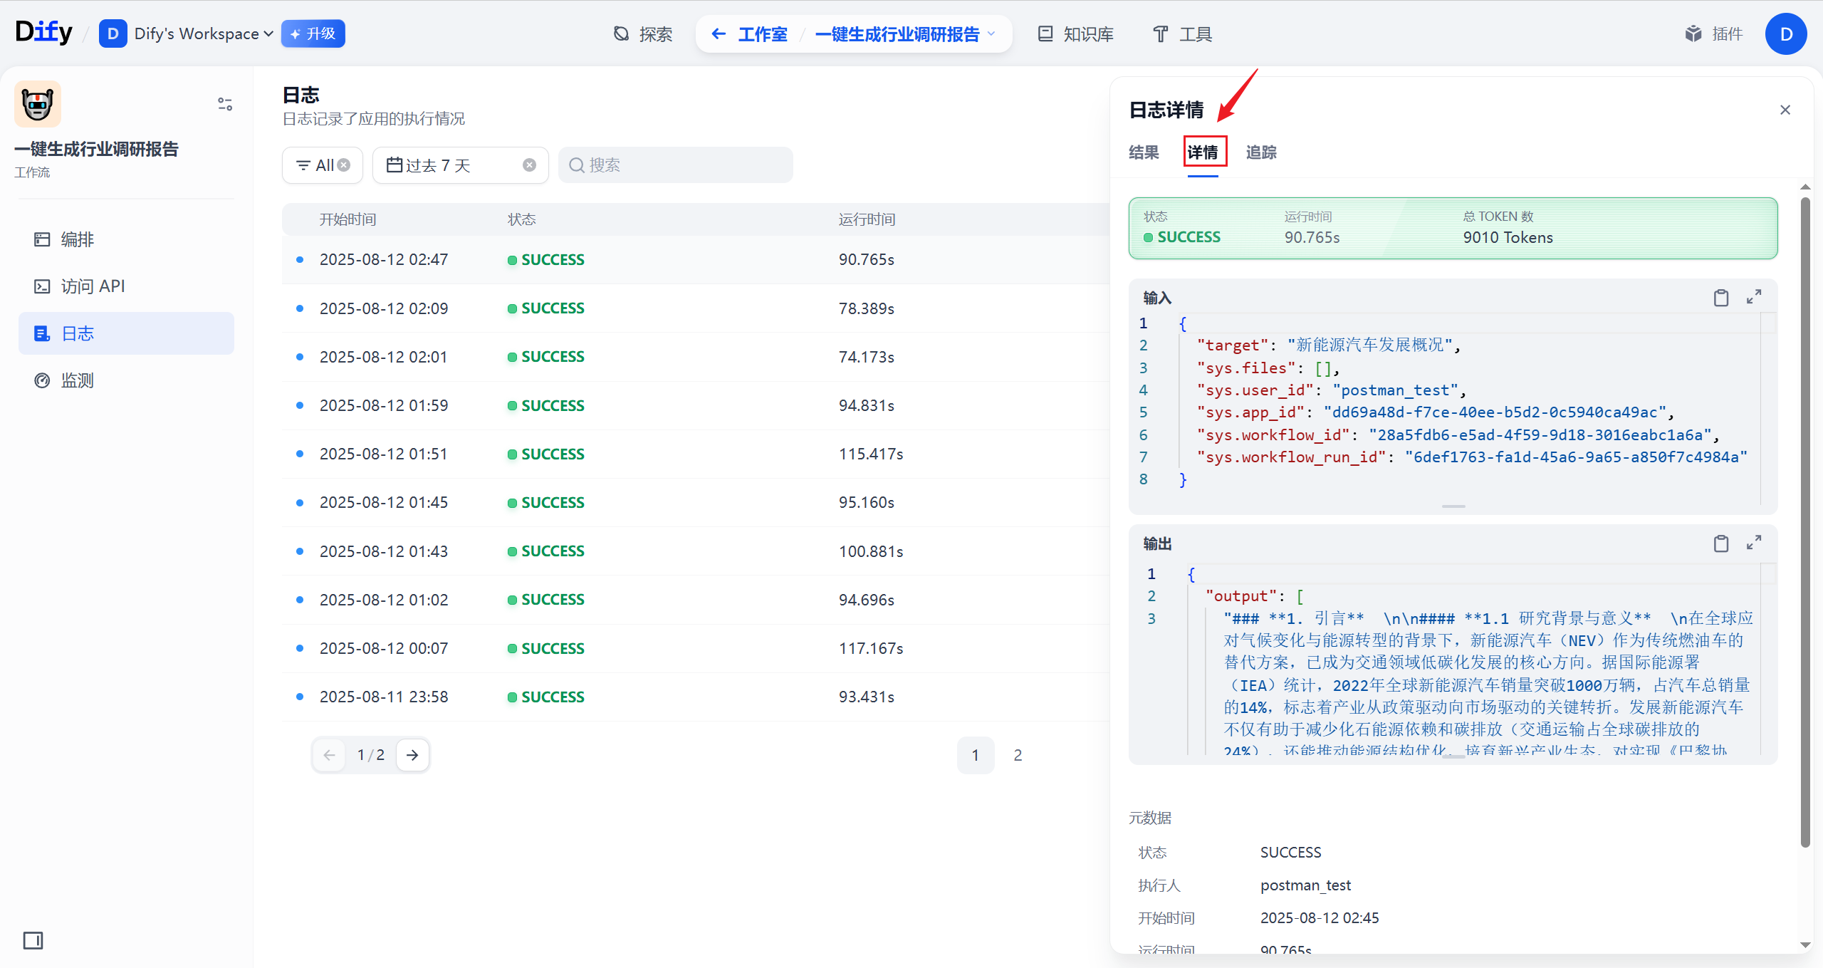Click the 115.417s run time cell
Screen dimensions: 1823x968
[871, 454]
